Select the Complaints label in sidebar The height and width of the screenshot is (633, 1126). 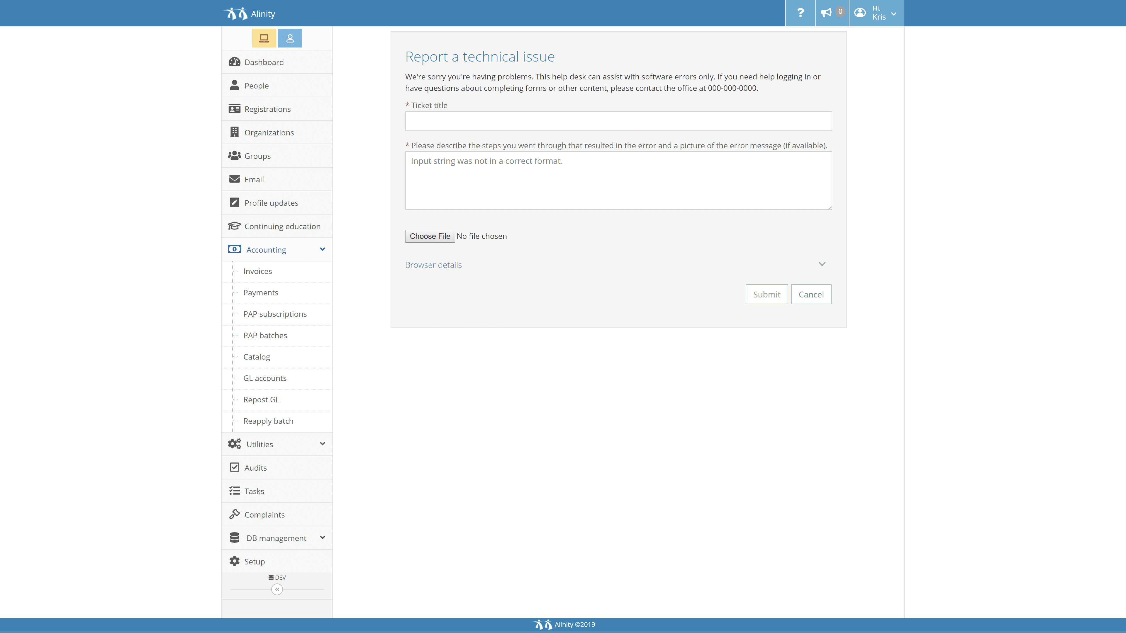tap(264, 515)
